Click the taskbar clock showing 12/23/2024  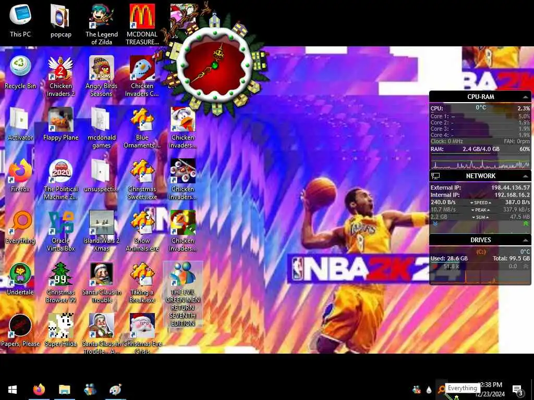pos(490,390)
